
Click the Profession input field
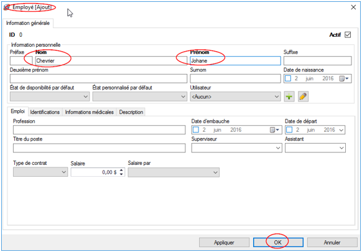point(100,130)
